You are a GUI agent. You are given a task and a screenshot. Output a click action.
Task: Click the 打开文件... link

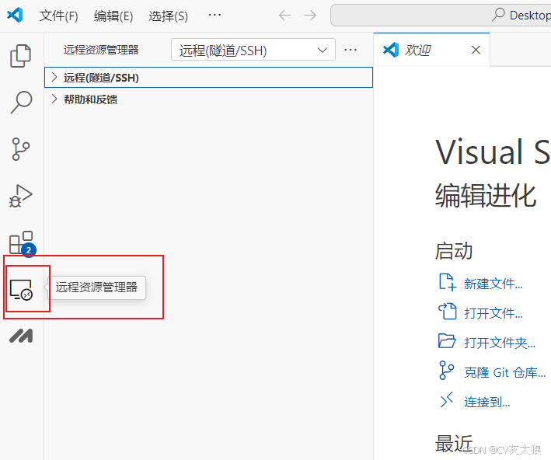[493, 313]
